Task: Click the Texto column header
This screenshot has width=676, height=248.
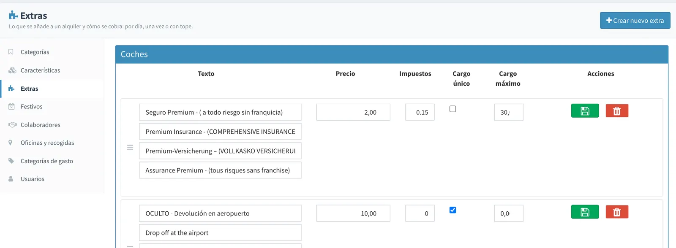Action: [206, 73]
